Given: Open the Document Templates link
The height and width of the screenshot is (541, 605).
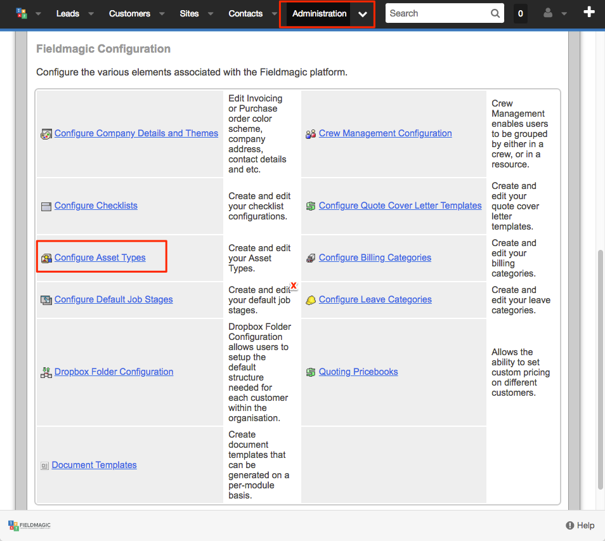Looking at the screenshot, I should pyautogui.click(x=94, y=465).
